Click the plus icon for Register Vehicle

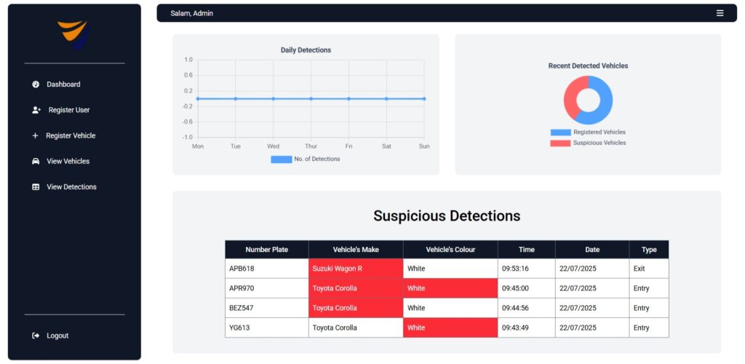(x=35, y=135)
